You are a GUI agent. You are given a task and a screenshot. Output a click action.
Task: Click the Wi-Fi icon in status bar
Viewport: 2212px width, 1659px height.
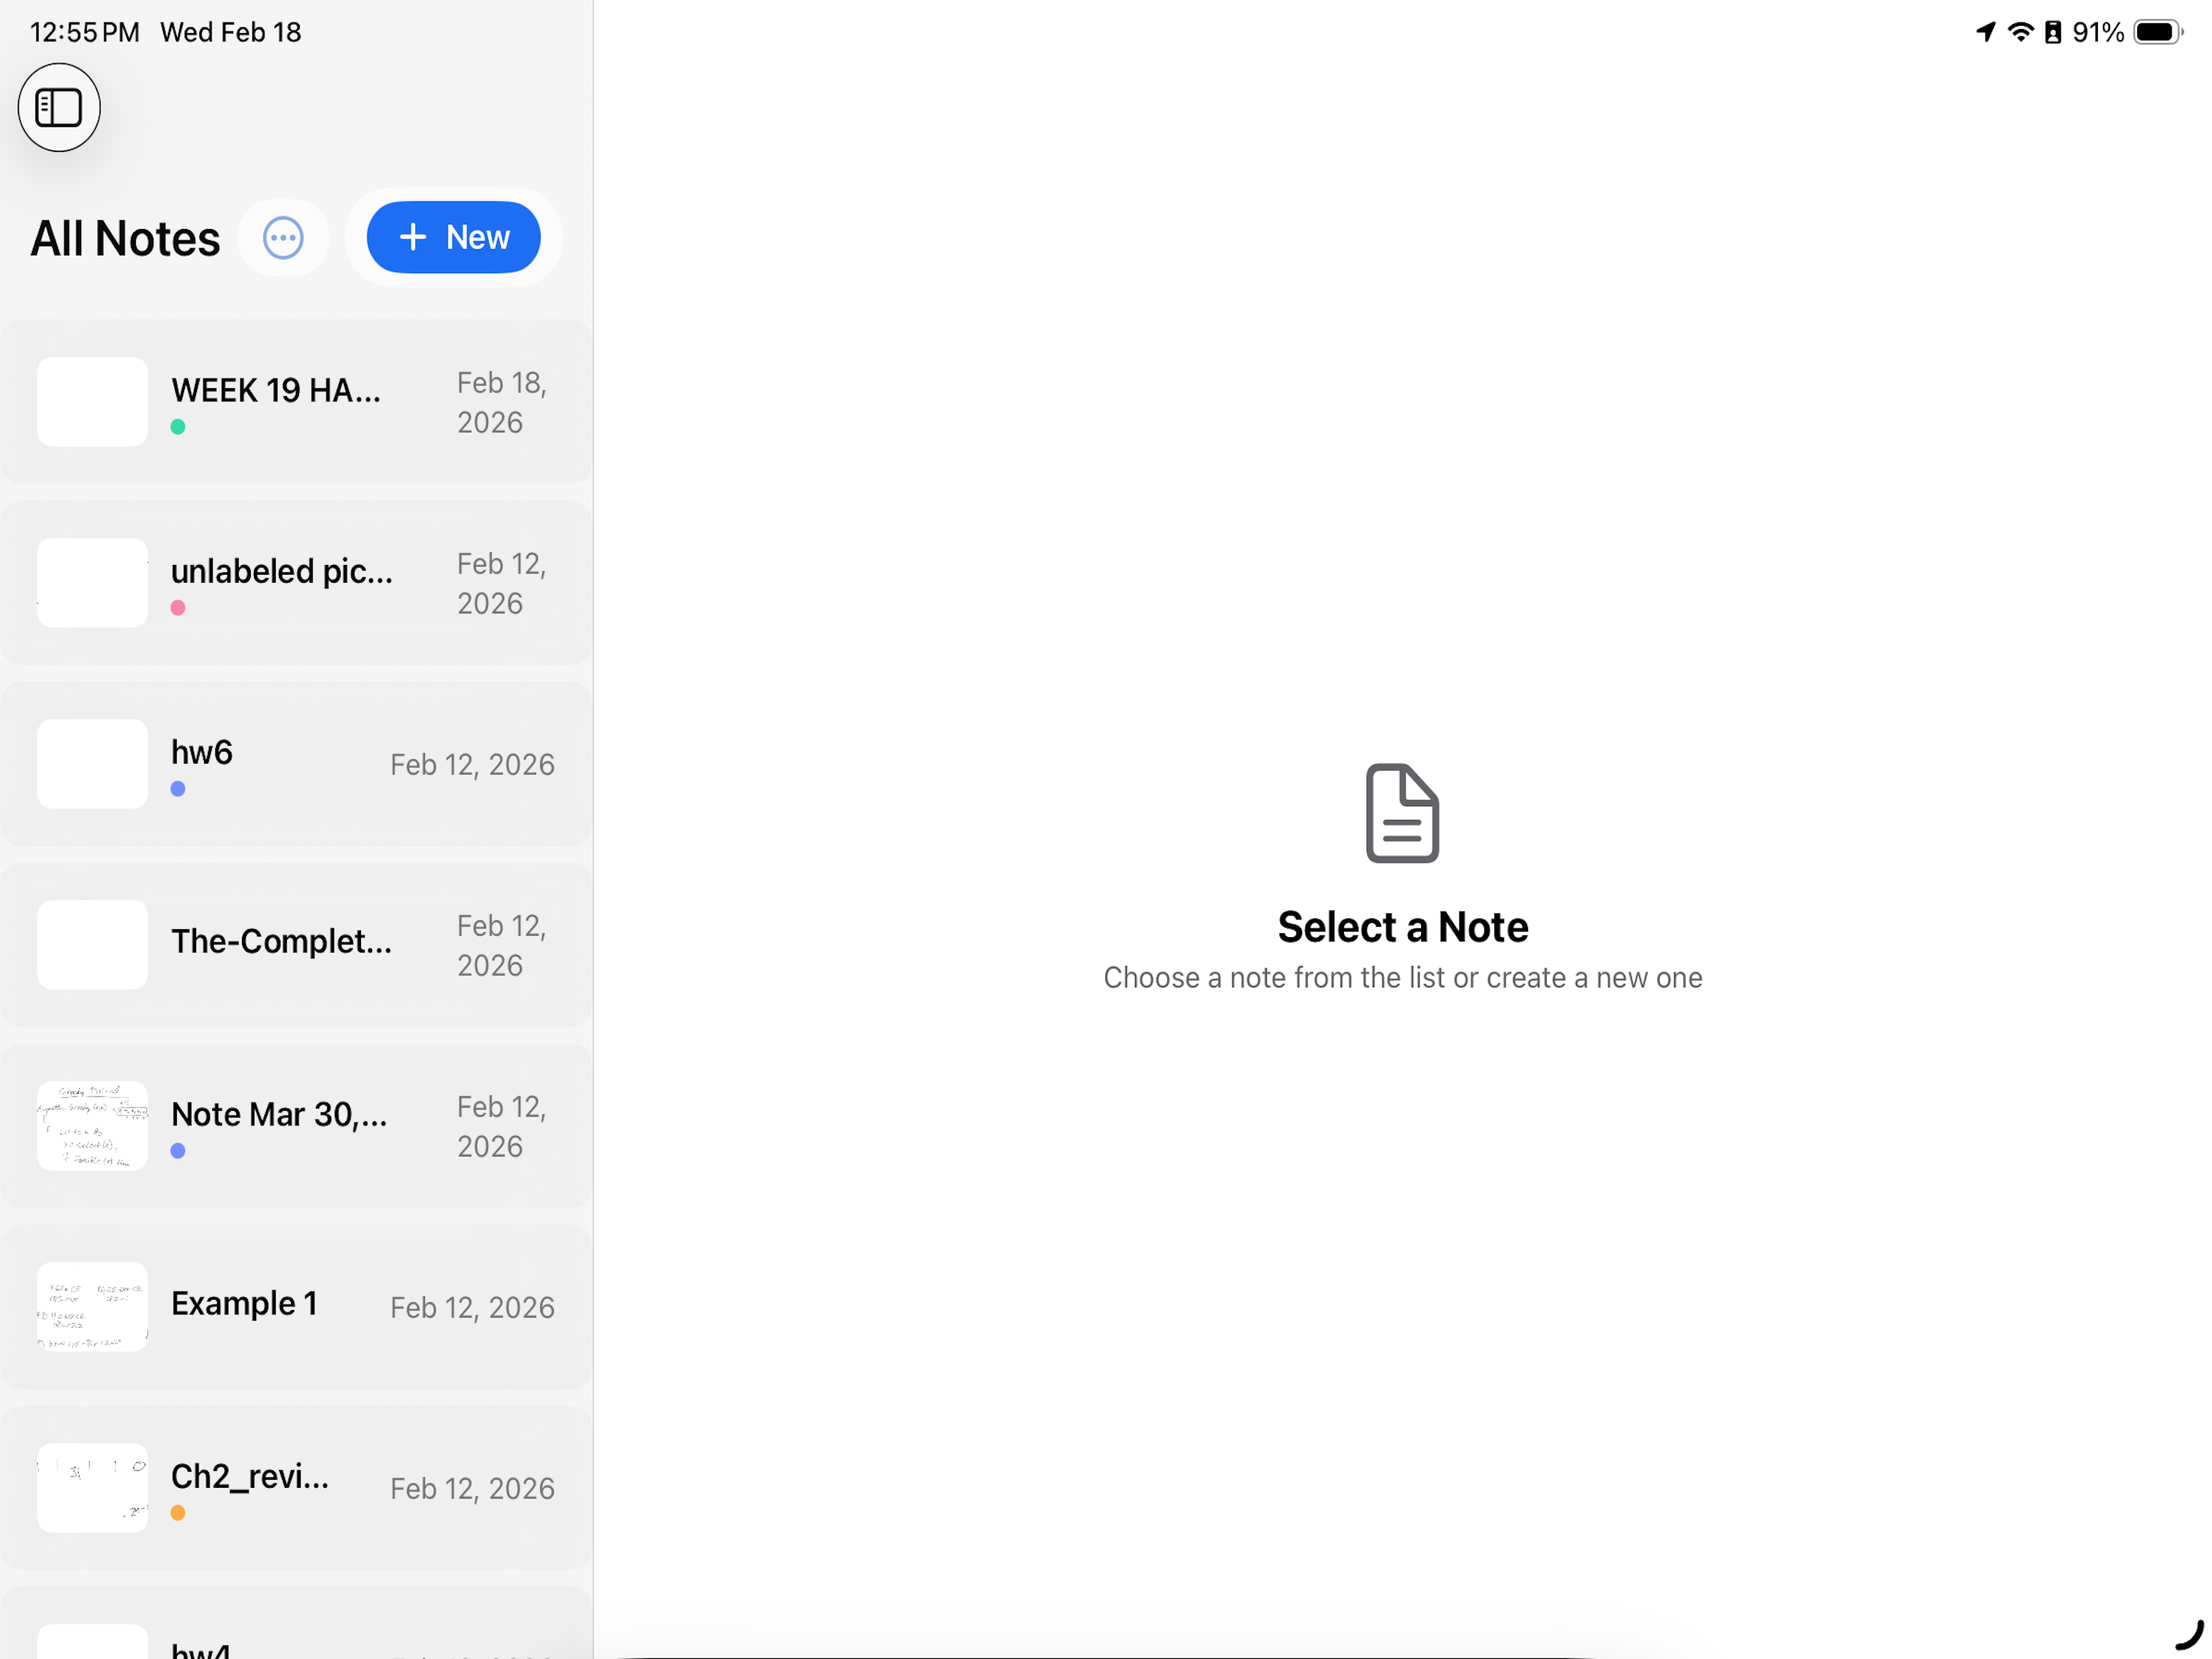2020,32
